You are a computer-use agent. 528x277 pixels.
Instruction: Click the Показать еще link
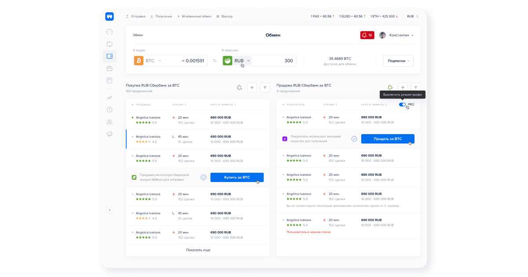[198, 250]
